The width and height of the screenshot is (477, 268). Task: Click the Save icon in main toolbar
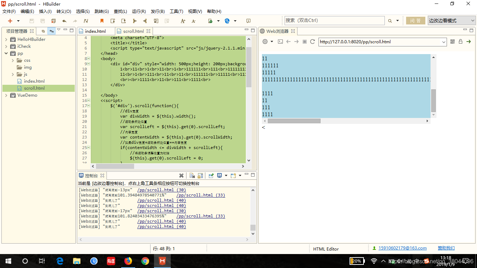32,21
